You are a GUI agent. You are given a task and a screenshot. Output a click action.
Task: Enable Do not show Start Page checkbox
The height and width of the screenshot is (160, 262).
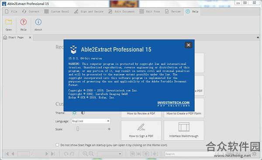click(57, 145)
